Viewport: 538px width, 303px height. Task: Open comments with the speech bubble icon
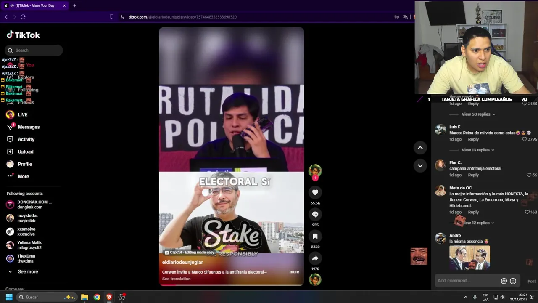[x=315, y=214]
